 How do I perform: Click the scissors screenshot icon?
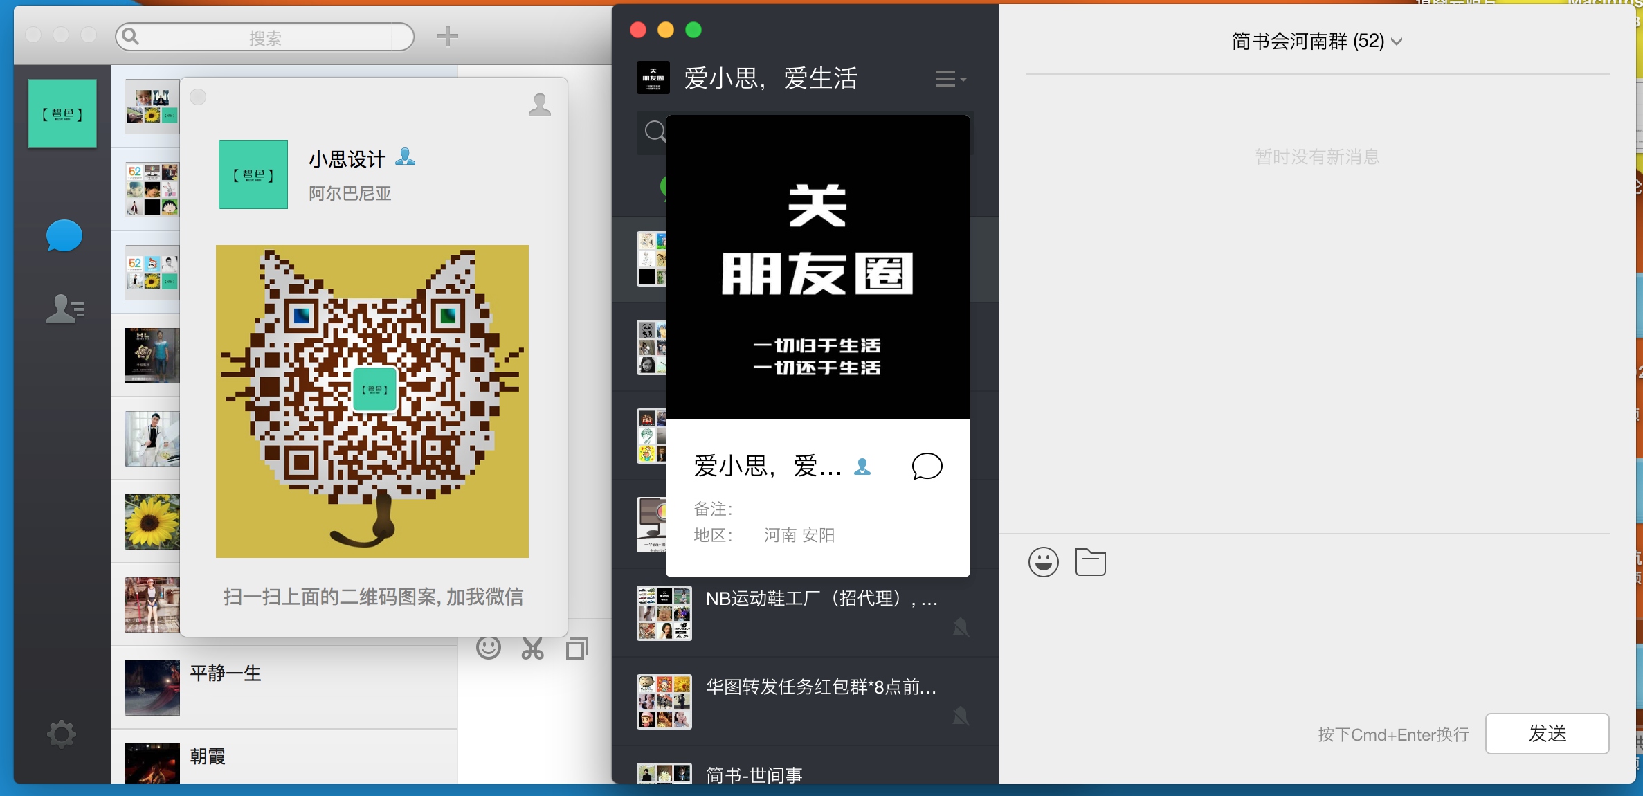pos(532,649)
